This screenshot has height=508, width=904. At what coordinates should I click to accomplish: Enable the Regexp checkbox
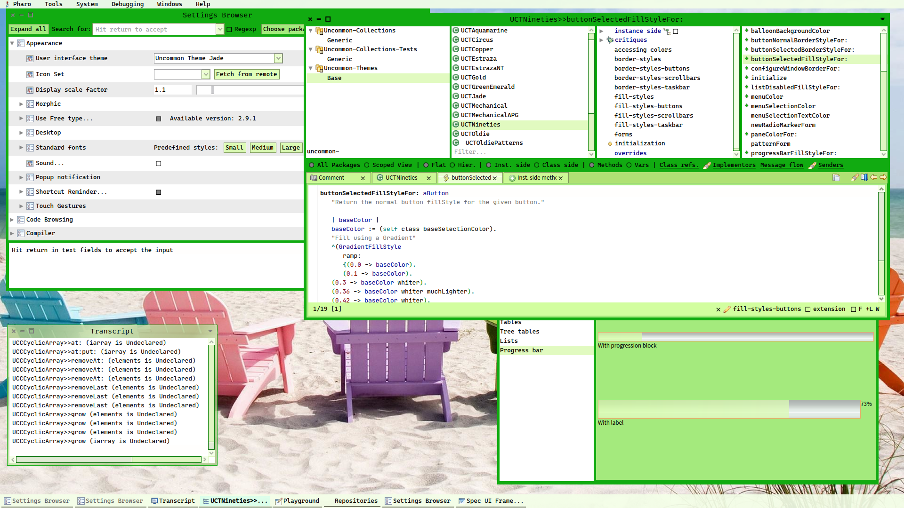pyautogui.click(x=229, y=29)
